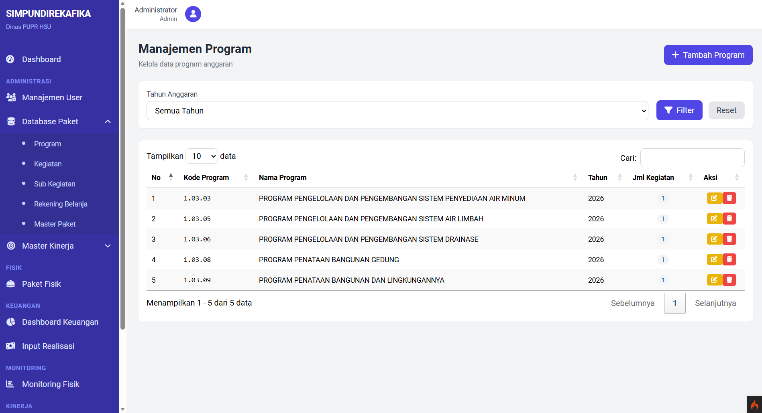Image resolution: width=762 pixels, height=413 pixels.
Task: Click the Monitoring Fisik chart icon
Action: pos(10,384)
